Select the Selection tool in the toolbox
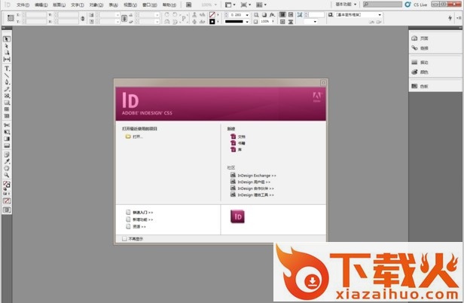Screen dimensions: 464x303 pos(7,39)
